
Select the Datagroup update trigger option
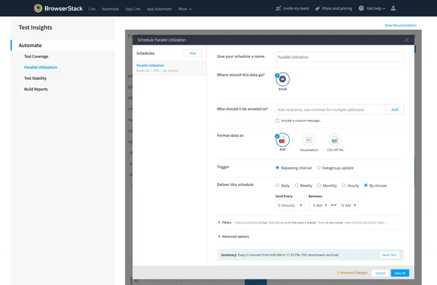click(x=319, y=168)
